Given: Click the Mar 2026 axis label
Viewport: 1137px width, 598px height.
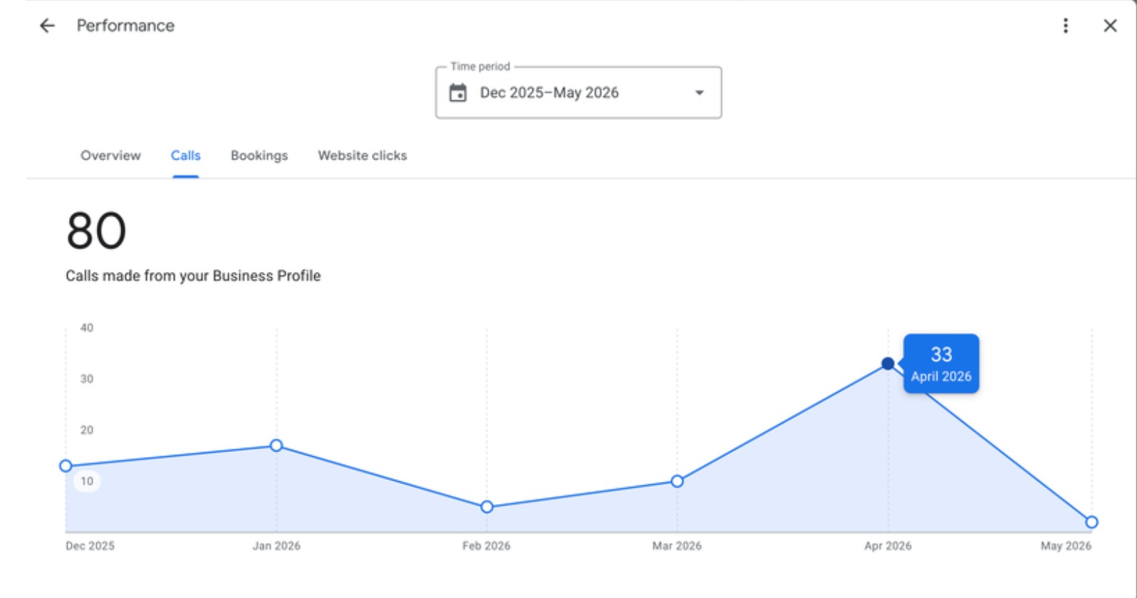Looking at the screenshot, I should [x=677, y=546].
